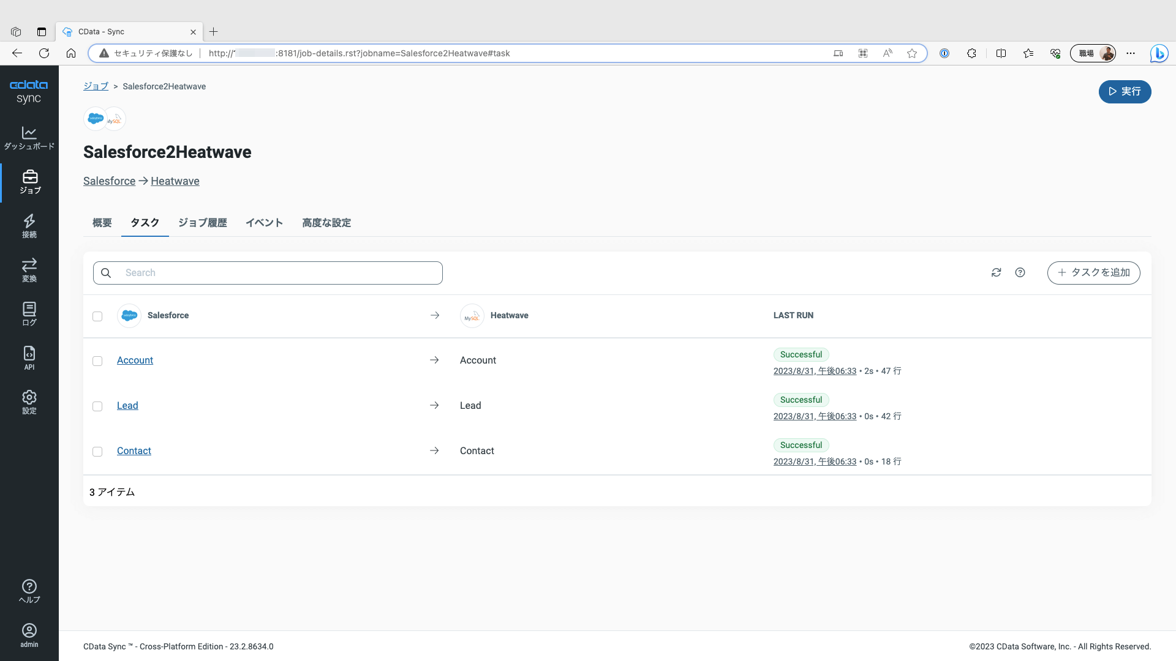Check the Lead task checkbox

click(97, 406)
